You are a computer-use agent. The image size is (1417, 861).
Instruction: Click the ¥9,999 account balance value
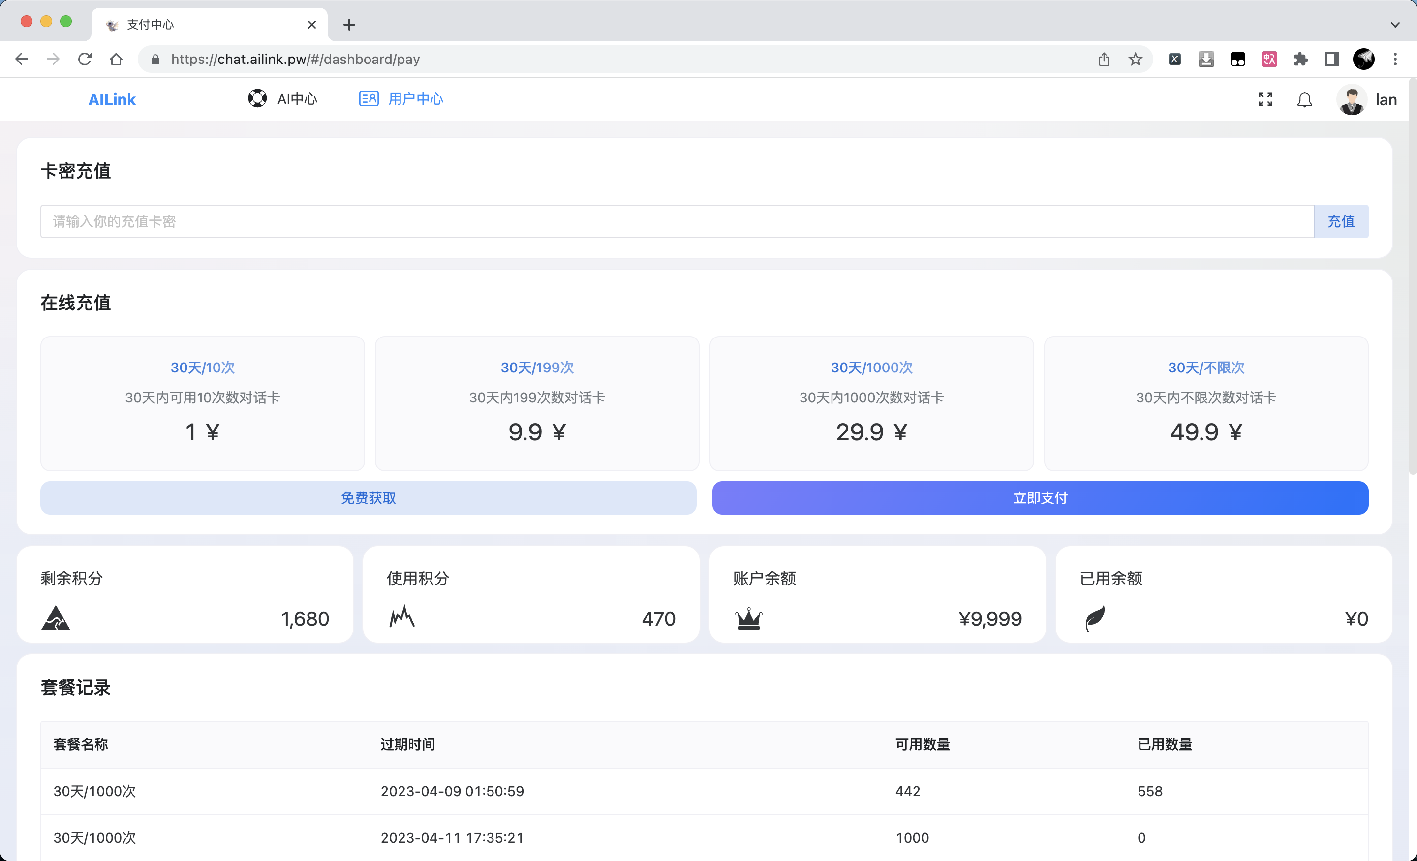coord(990,619)
